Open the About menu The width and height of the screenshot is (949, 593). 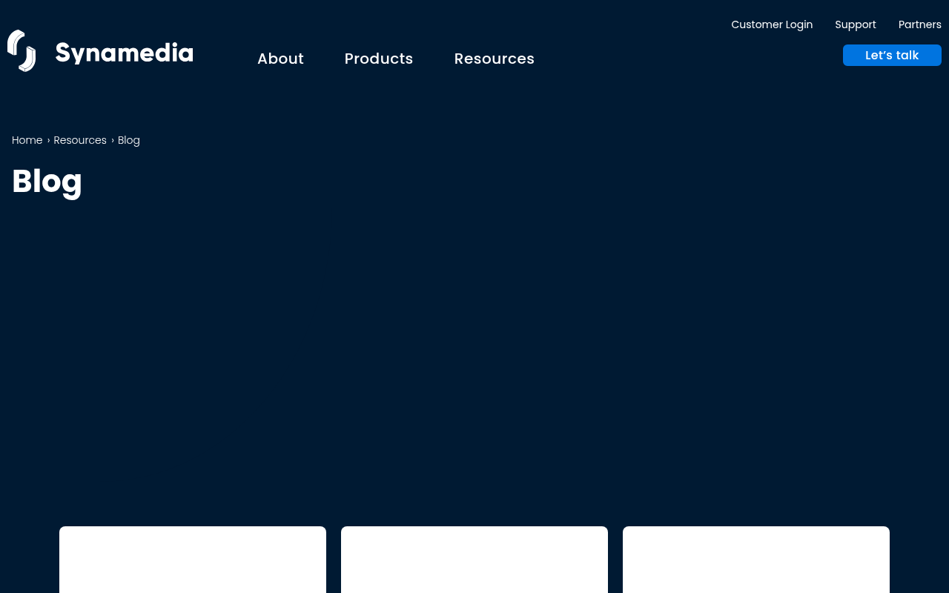280,59
